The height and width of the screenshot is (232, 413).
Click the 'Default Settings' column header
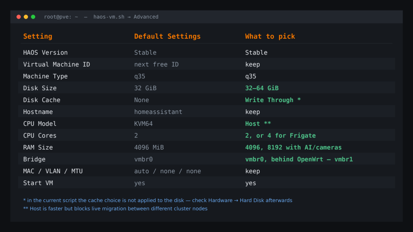167,36
